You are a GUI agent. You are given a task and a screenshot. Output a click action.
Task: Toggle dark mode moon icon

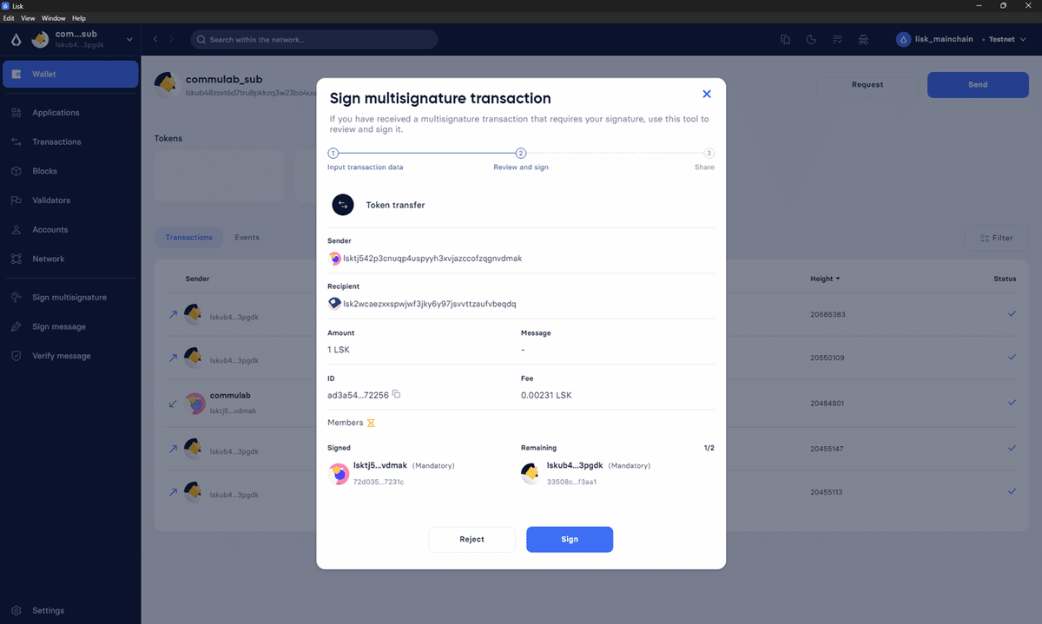[x=811, y=39]
